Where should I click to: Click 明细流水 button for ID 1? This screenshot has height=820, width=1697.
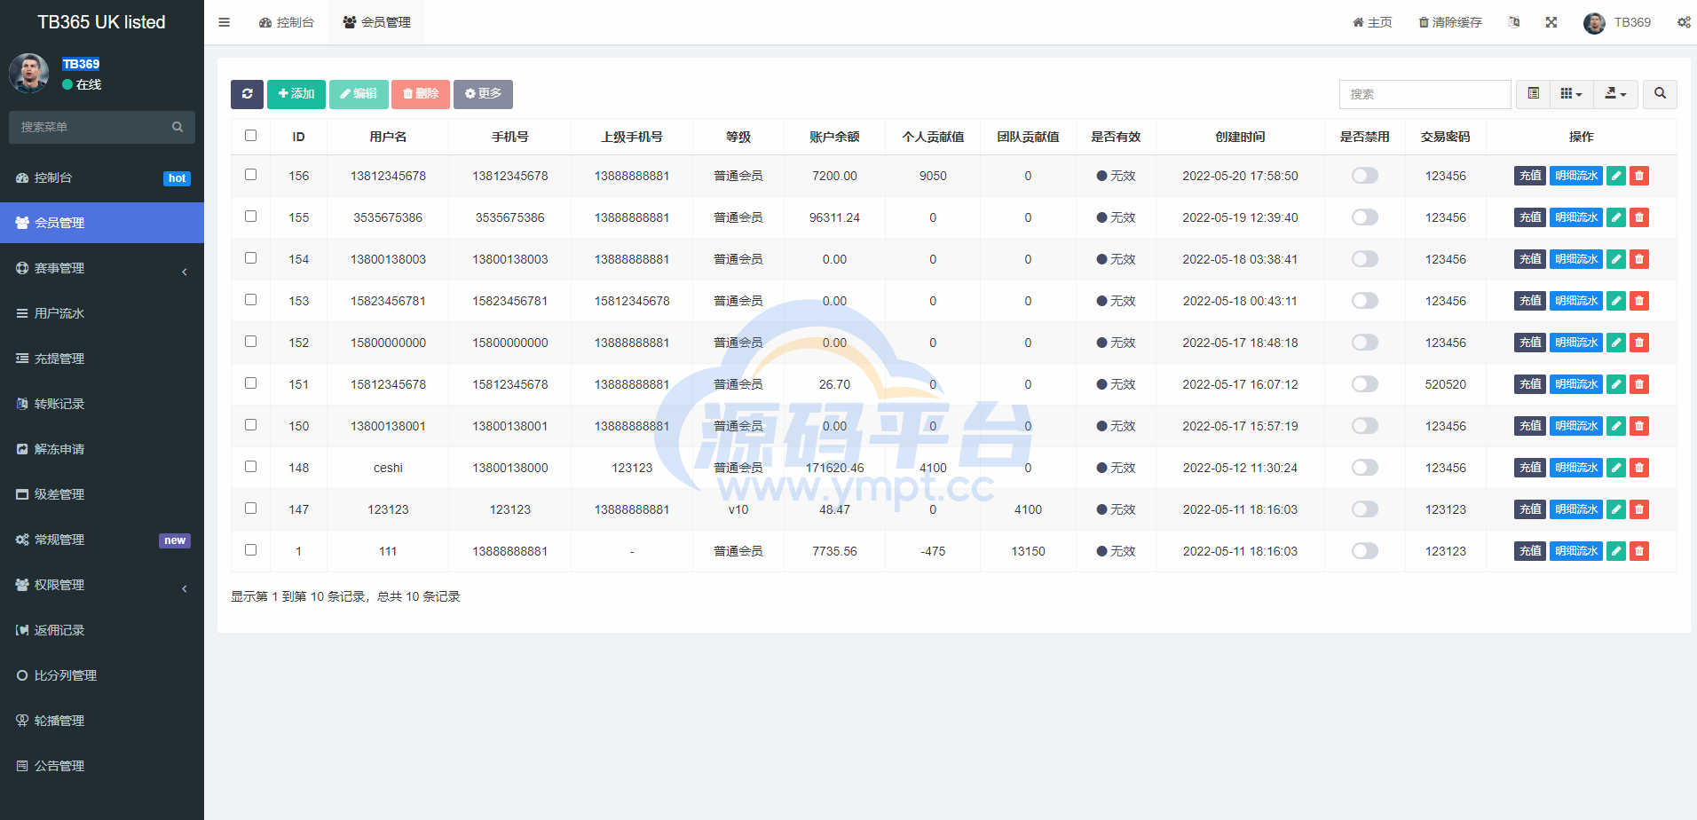click(x=1576, y=551)
